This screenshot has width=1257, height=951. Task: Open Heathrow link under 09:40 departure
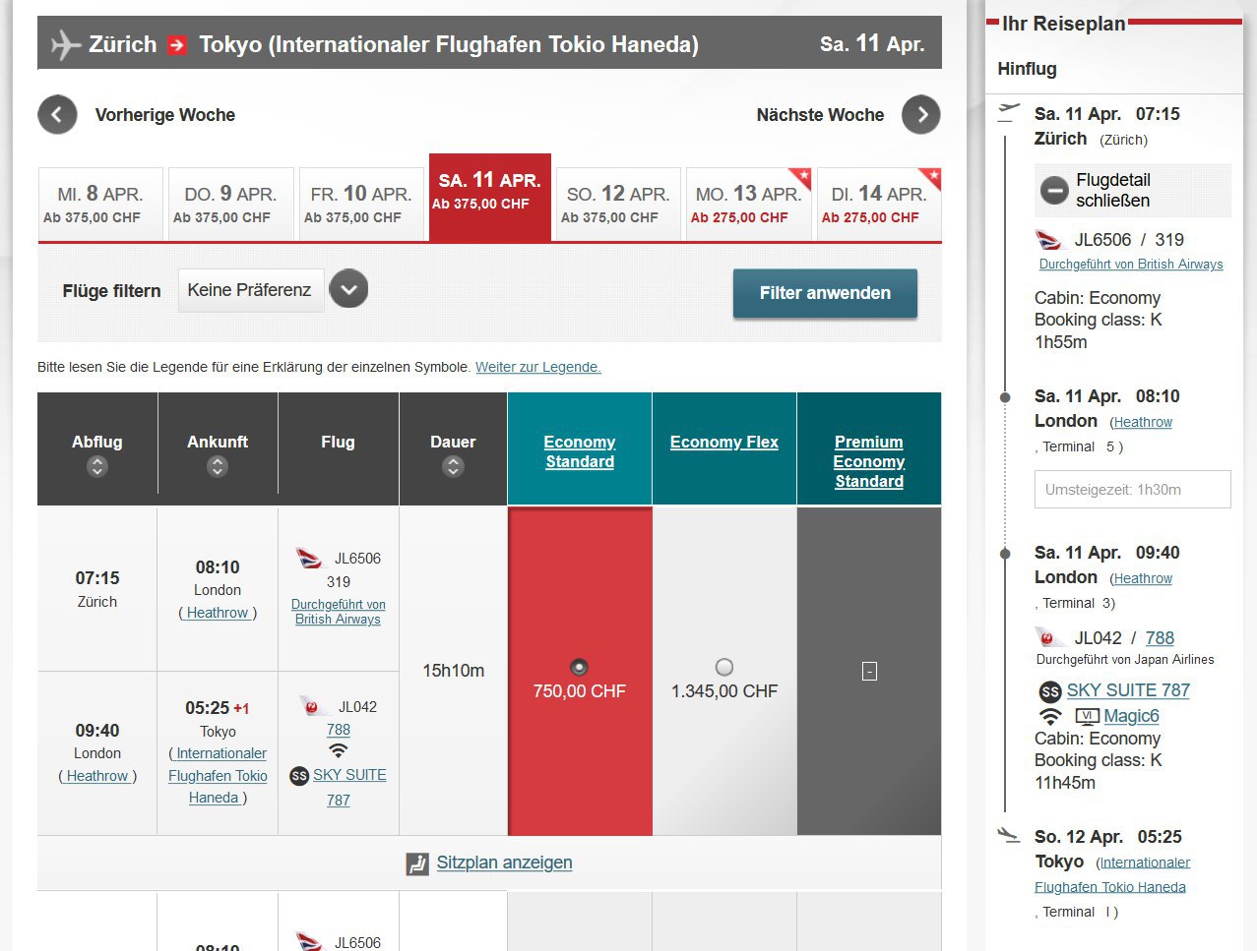click(97, 776)
